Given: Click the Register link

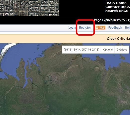Looking at the screenshot, I should click(85, 28).
